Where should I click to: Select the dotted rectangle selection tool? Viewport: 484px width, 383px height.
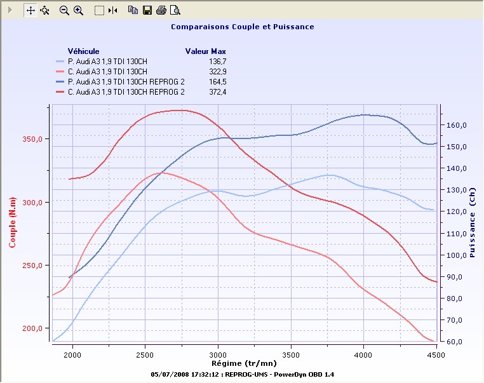(99, 10)
